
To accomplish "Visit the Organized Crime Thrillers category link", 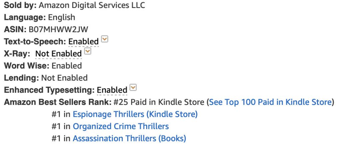I will [x=121, y=126].
